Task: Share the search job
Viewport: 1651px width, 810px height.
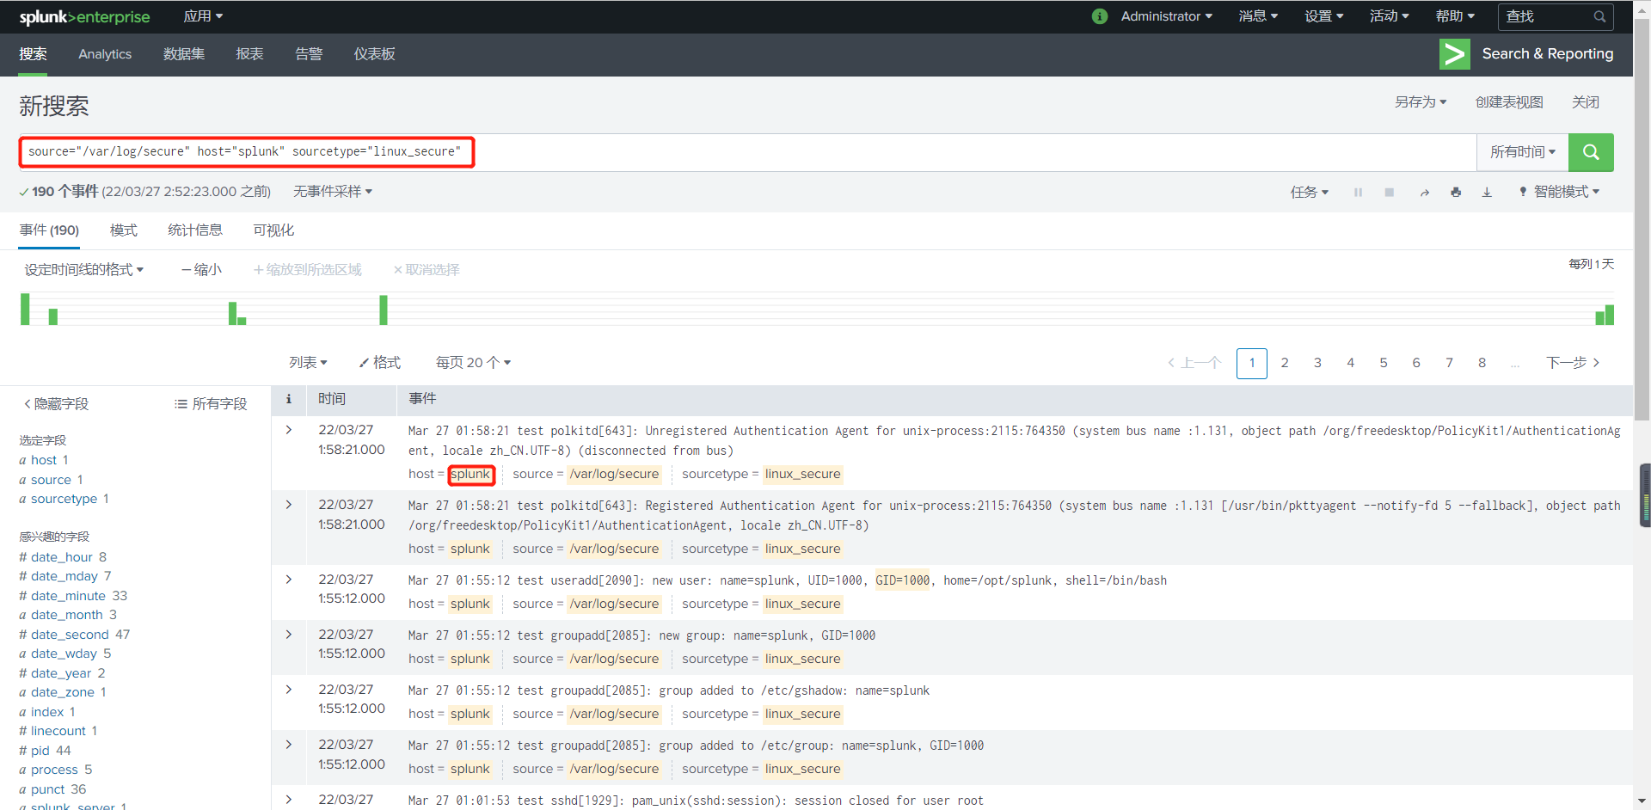Action: [1424, 192]
